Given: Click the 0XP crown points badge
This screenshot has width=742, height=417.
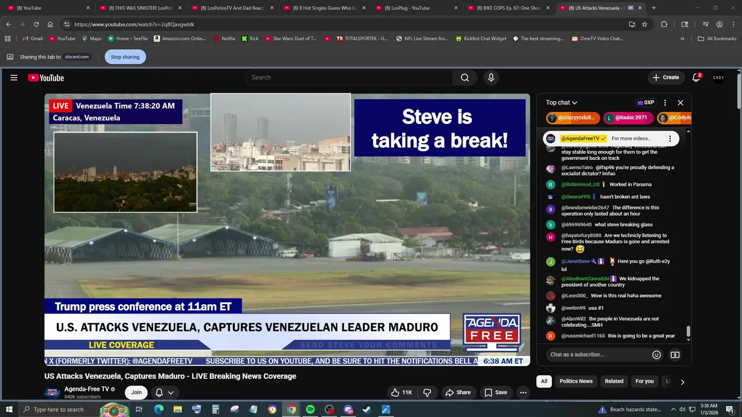Looking at the screenshot, I should (x=646, y=103).
